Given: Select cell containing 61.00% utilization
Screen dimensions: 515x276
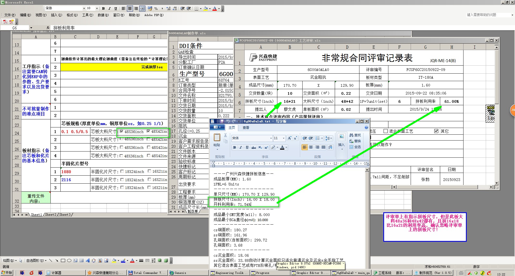Looking at the screenshot, I should (452, 101).
